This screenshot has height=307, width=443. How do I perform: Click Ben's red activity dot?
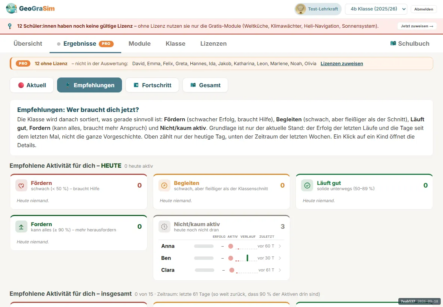(x=231, y=258)
